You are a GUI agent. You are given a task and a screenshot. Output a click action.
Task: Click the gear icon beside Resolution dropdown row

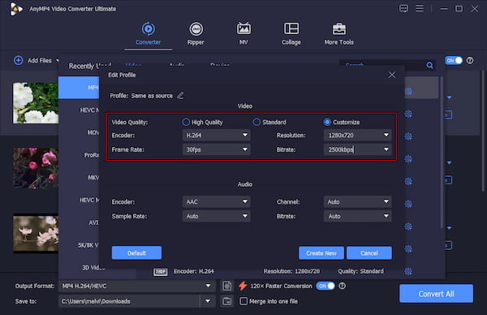[408, 136]
